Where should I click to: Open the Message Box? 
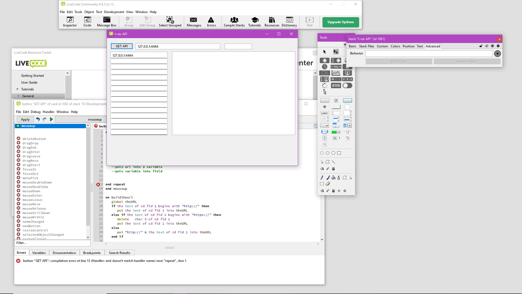[x=107, y=22]
